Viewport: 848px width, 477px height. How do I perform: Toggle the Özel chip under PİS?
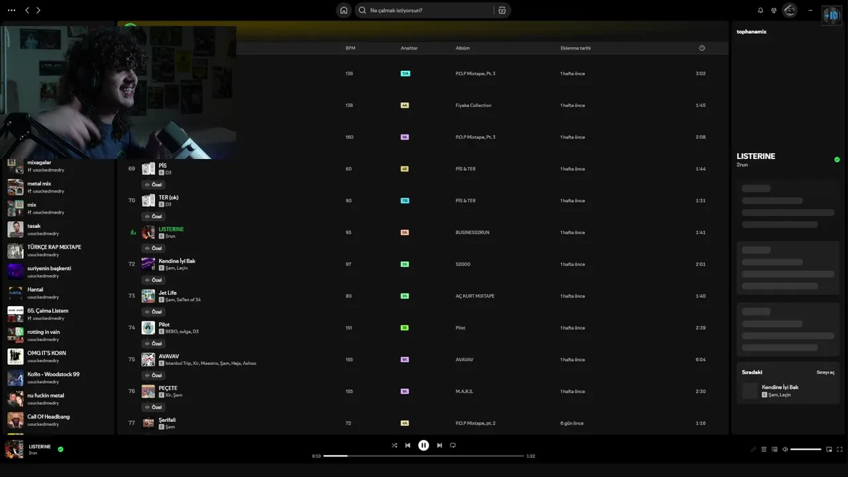point(153,185)
